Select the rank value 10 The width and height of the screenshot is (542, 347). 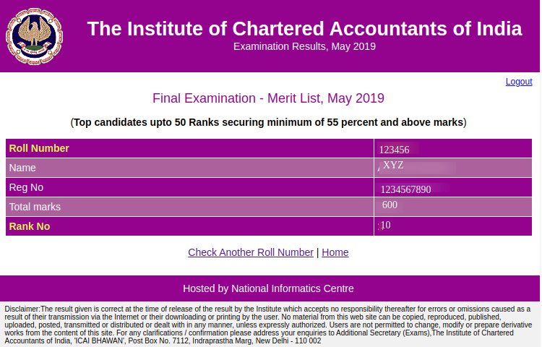[x=385, y=225]
